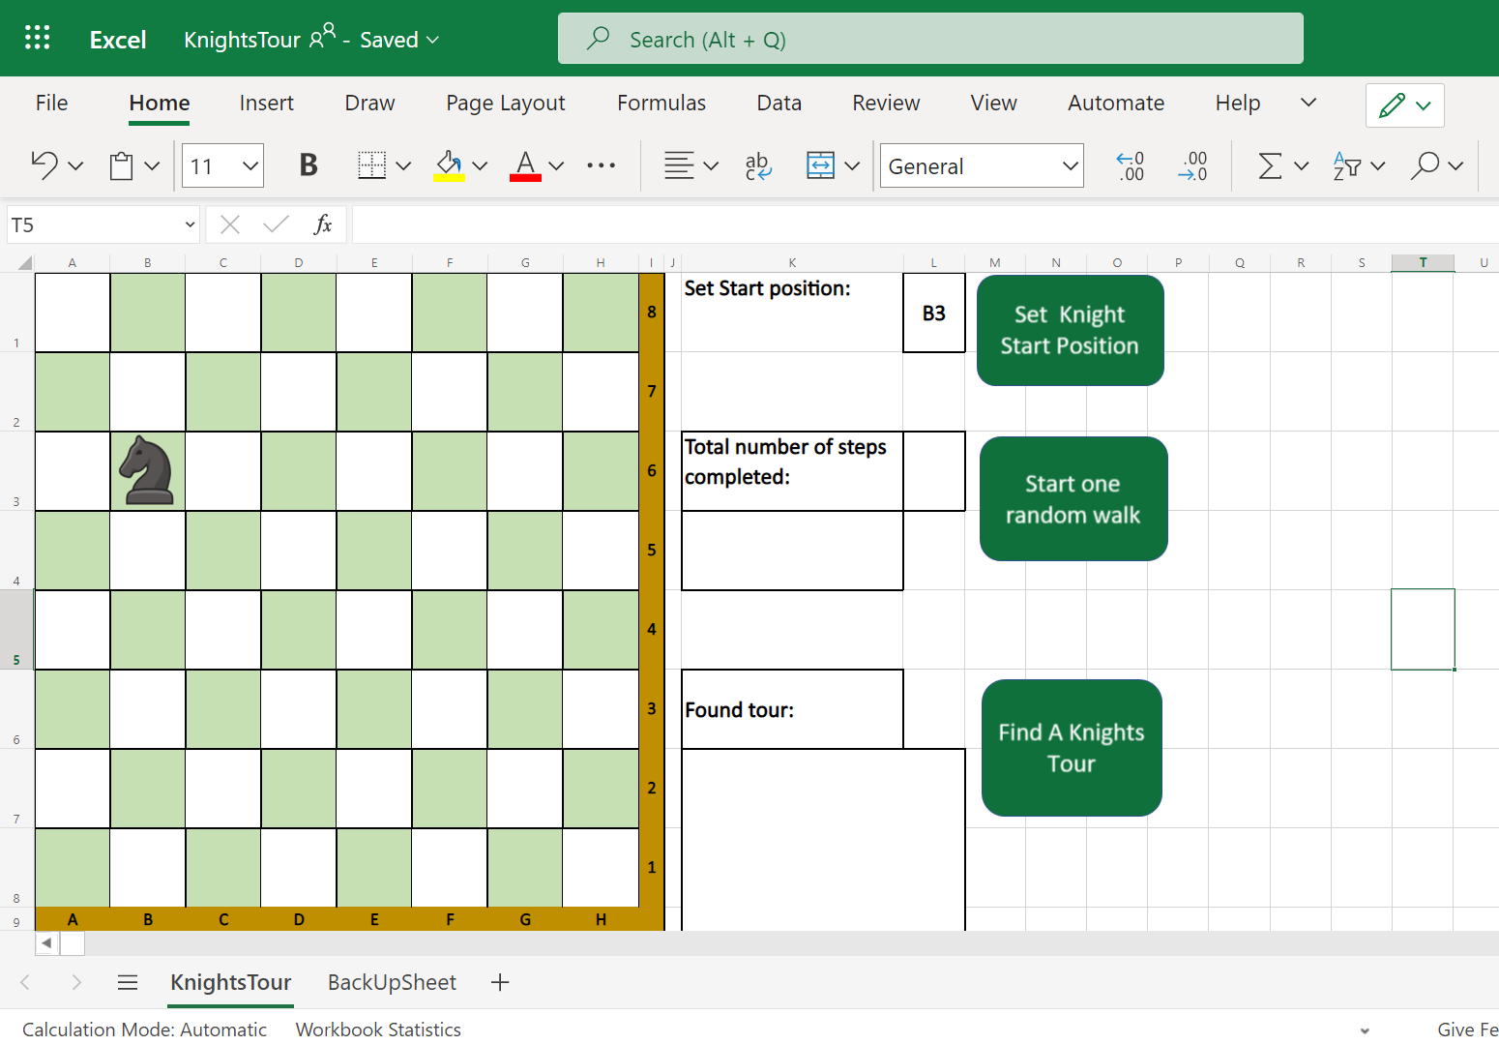Click the Search box

tap(930, 39)
